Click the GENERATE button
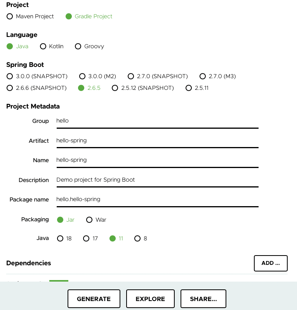 [x=94, y=299]
